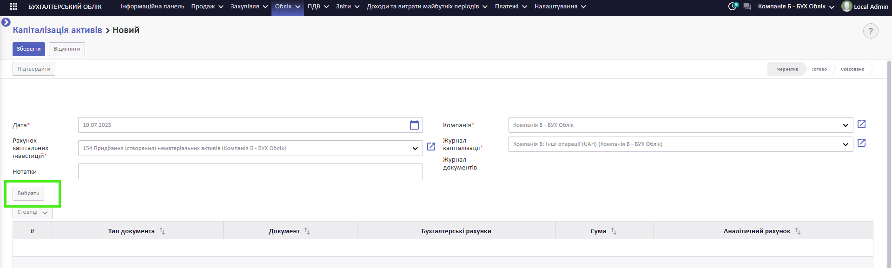
Task: Click the Нотатки input field
Action: click(250, 171)
